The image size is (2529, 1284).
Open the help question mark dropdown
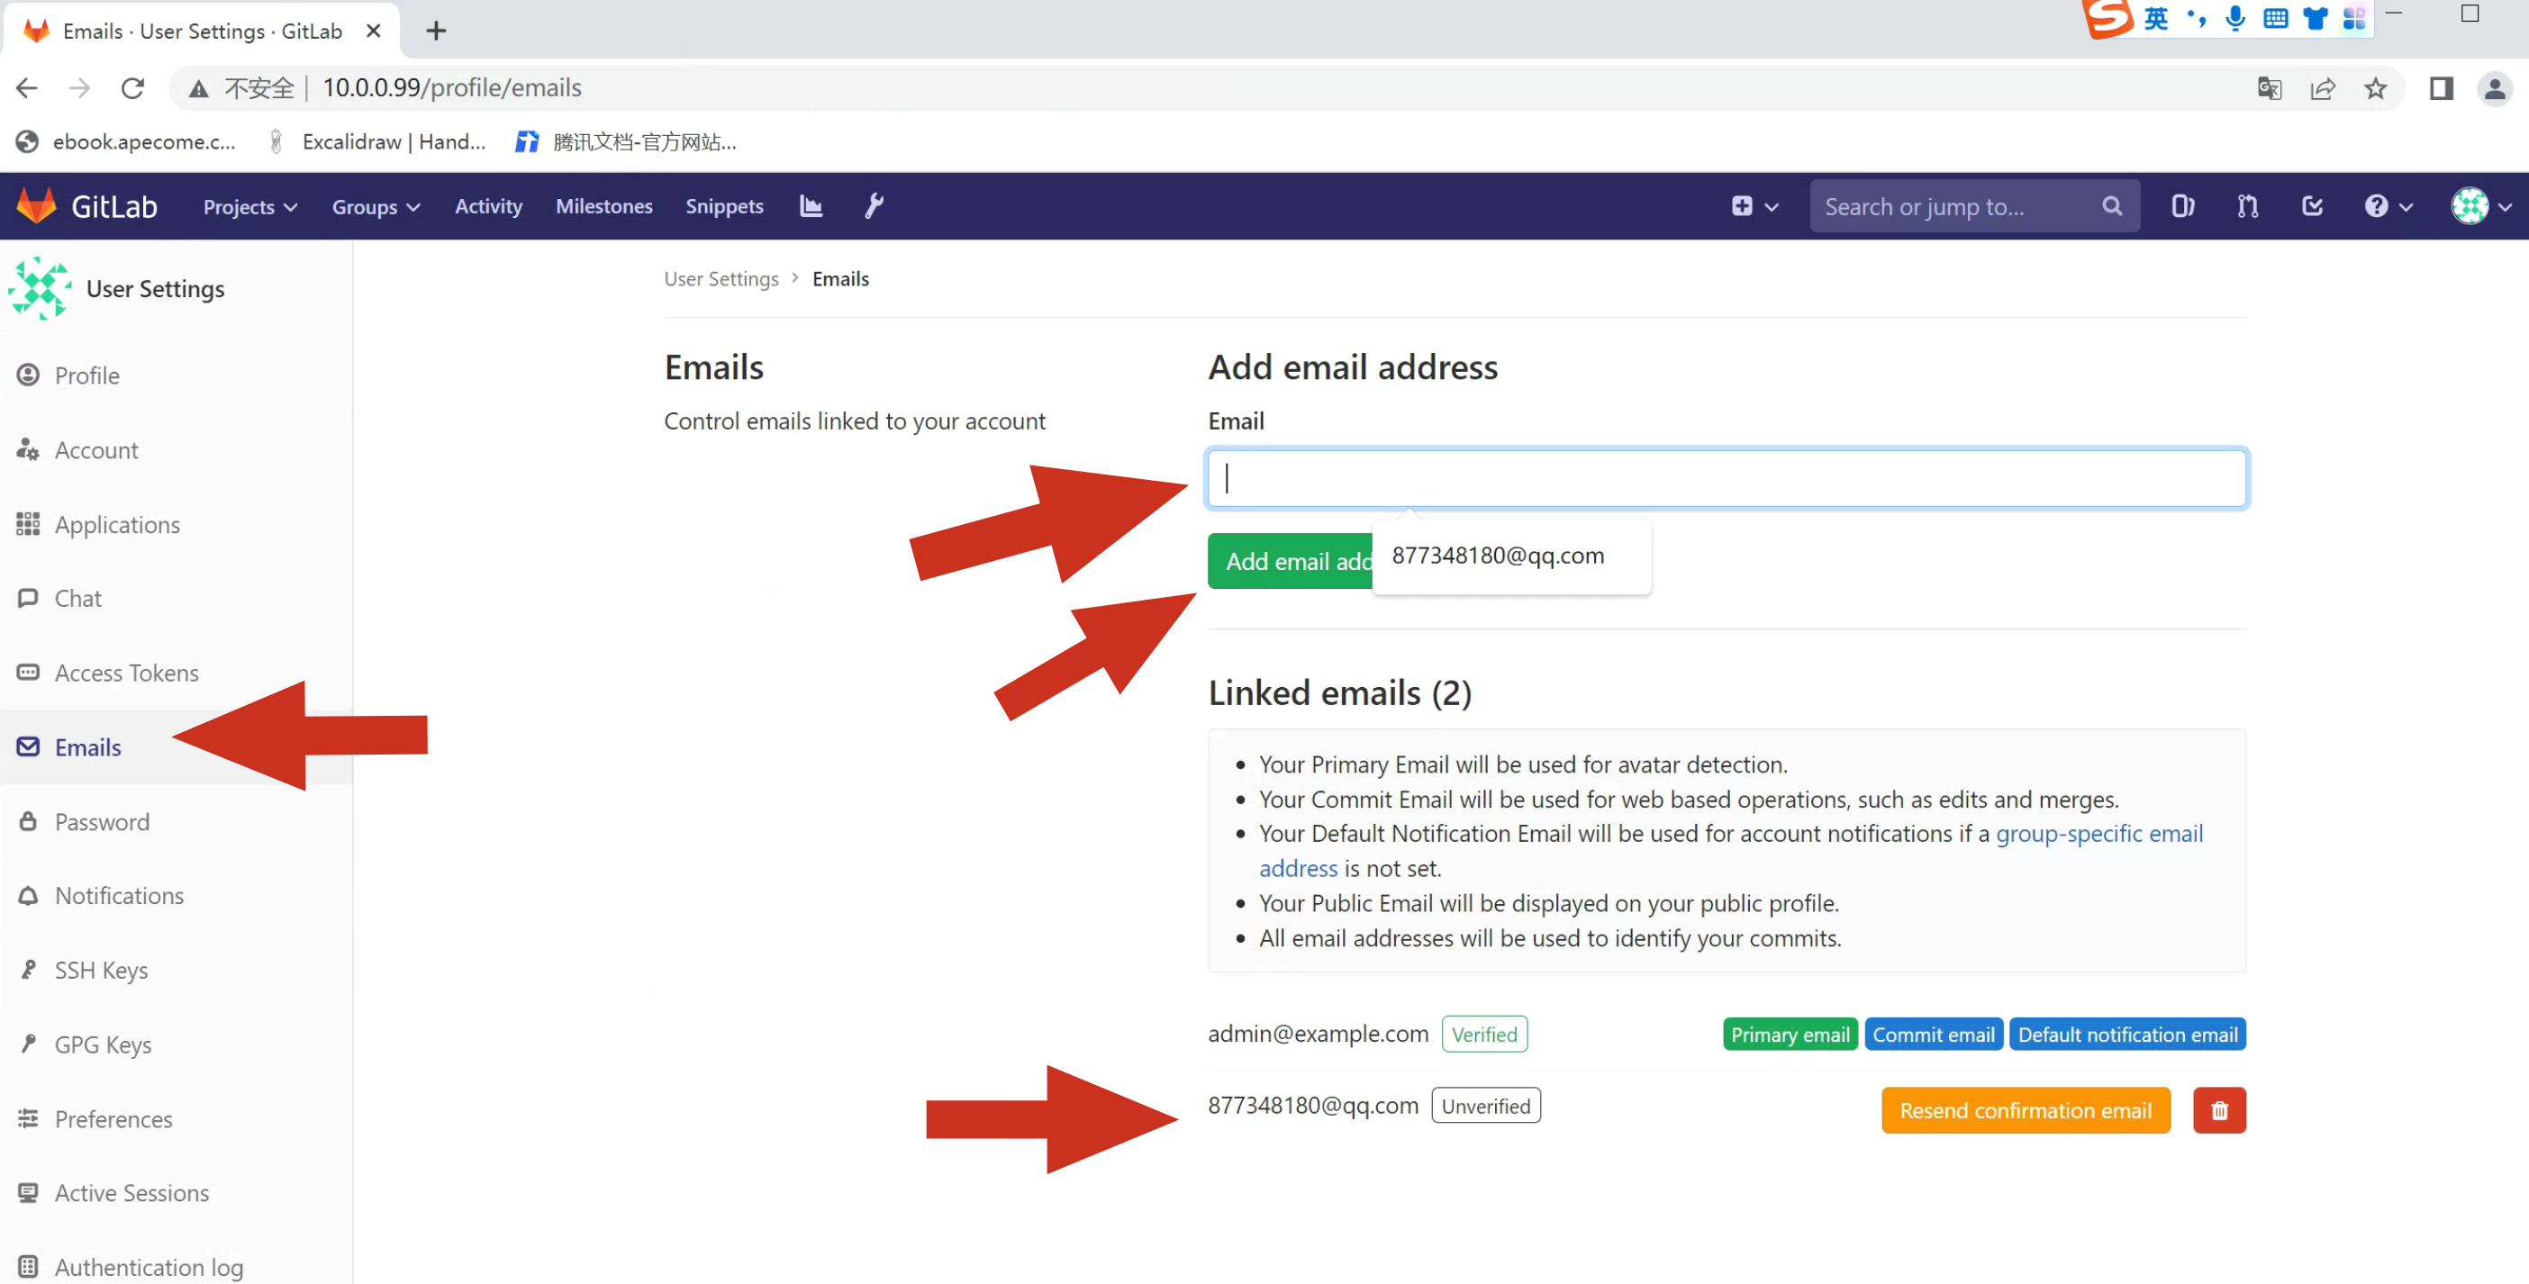[x=2388, y=206]
